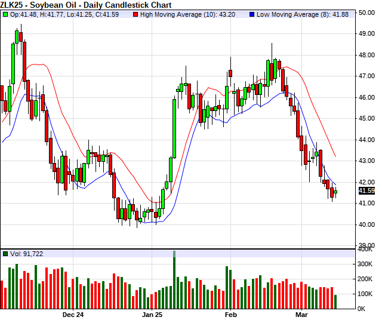Select the 41.59 current price tag
The width and height of the screenshot is (382, 320).
point(366,191)
